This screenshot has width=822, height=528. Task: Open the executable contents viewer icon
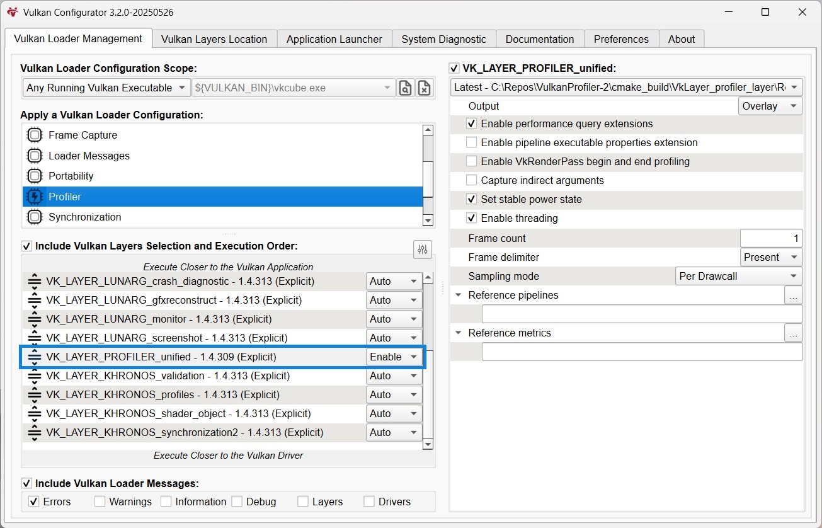click(405, 88)
